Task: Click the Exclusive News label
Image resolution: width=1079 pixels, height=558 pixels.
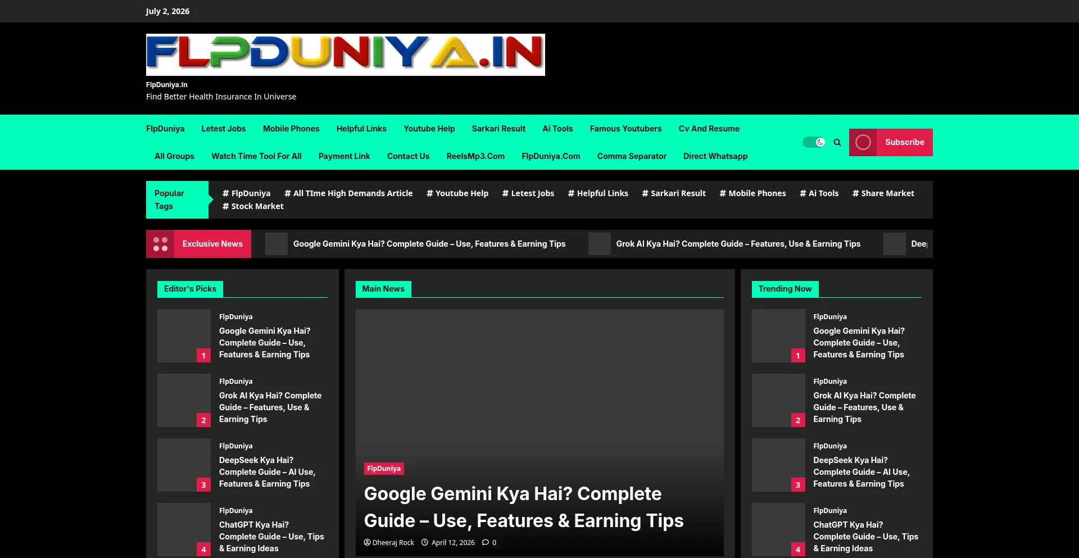Action: (x=212, y=244)
